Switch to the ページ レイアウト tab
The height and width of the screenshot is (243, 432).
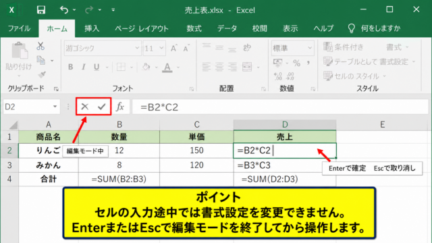pos(142,28)
